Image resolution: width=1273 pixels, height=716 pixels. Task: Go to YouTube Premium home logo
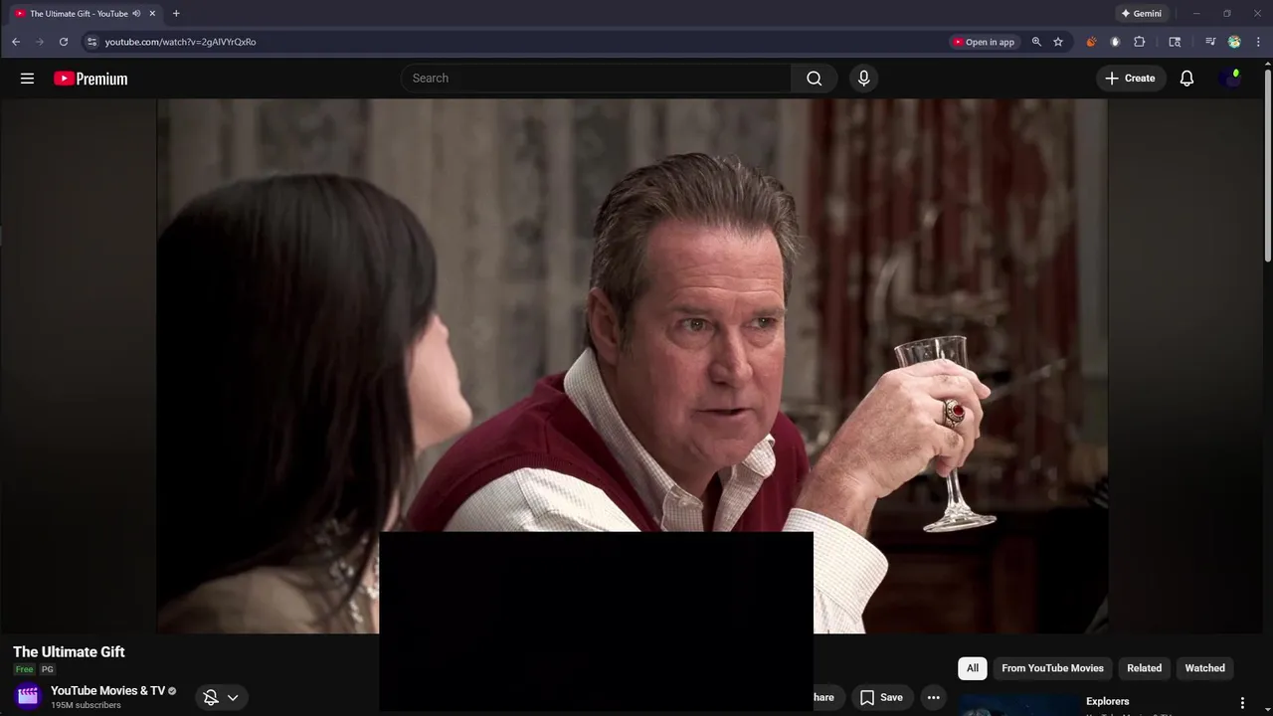click(91, 79)
